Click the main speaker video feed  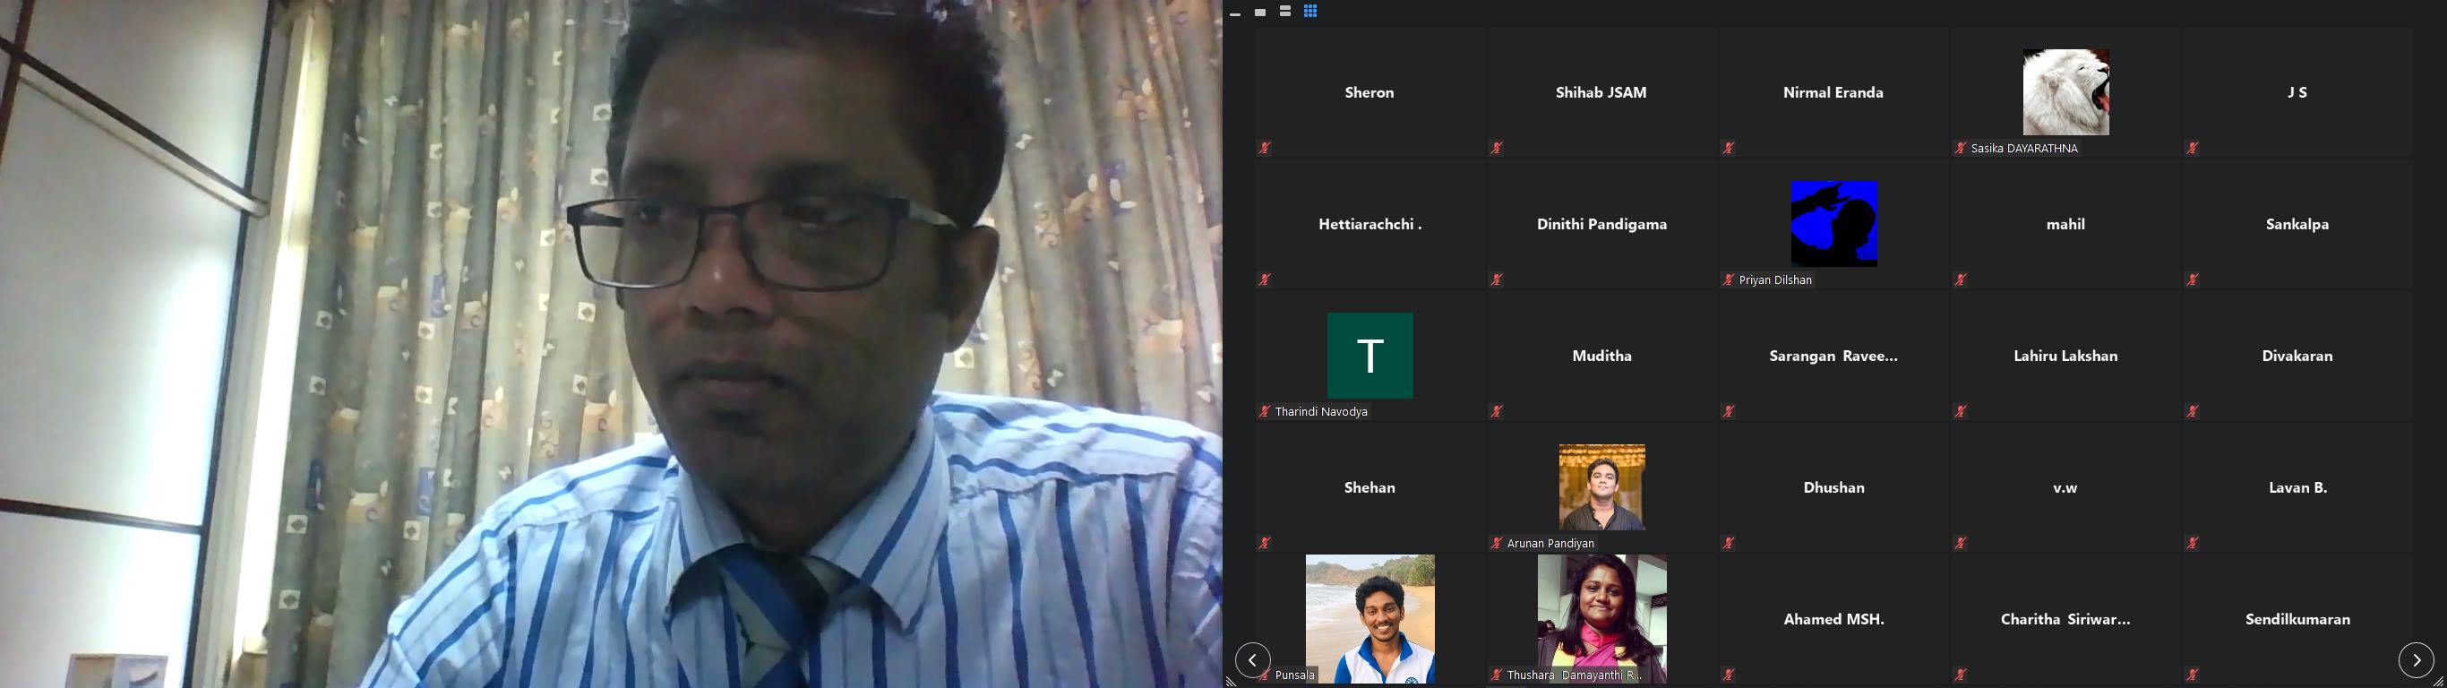[611, 344]
